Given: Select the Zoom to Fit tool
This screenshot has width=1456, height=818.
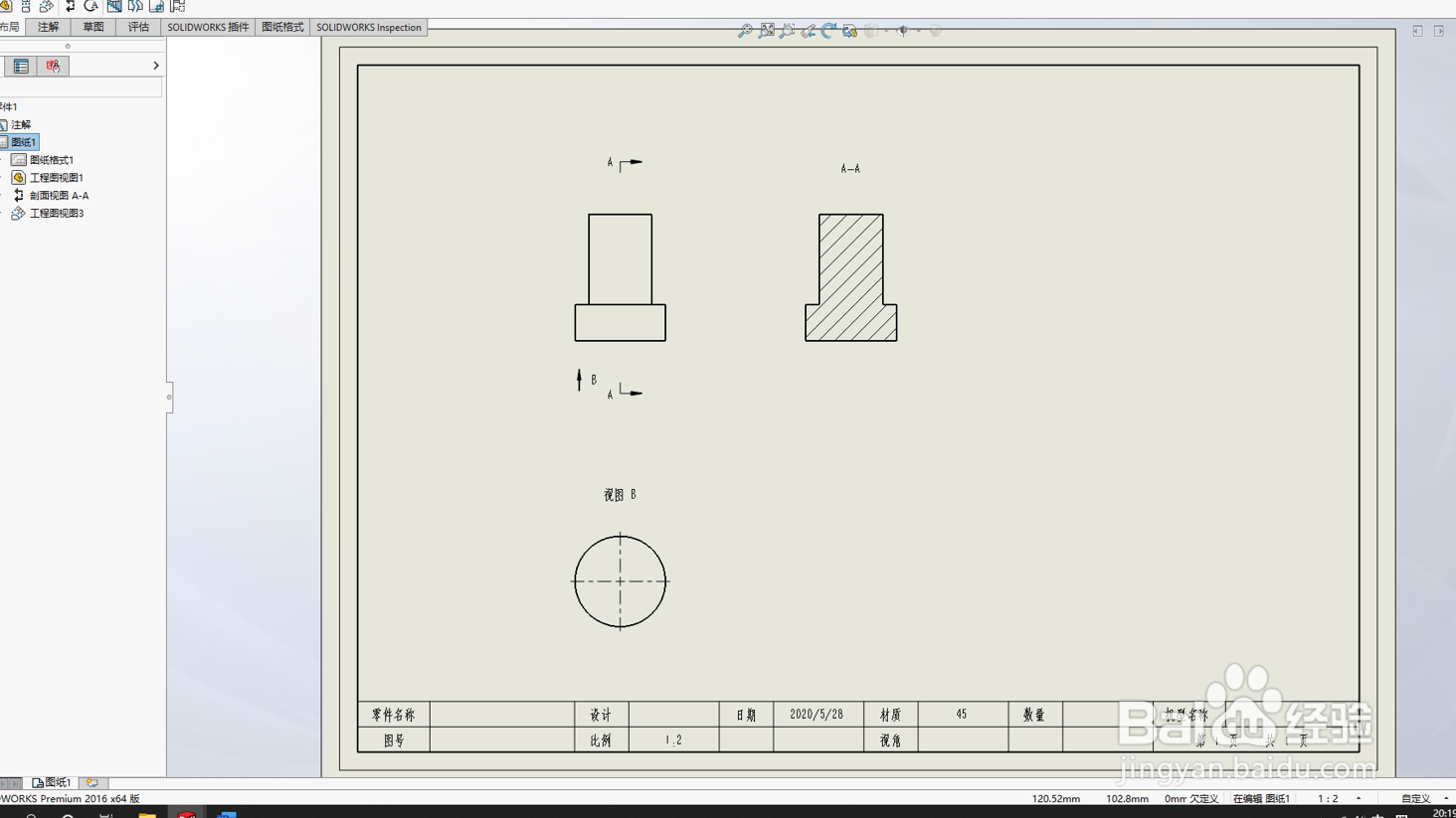Looking at the screenshot, I should coord(767,31).
